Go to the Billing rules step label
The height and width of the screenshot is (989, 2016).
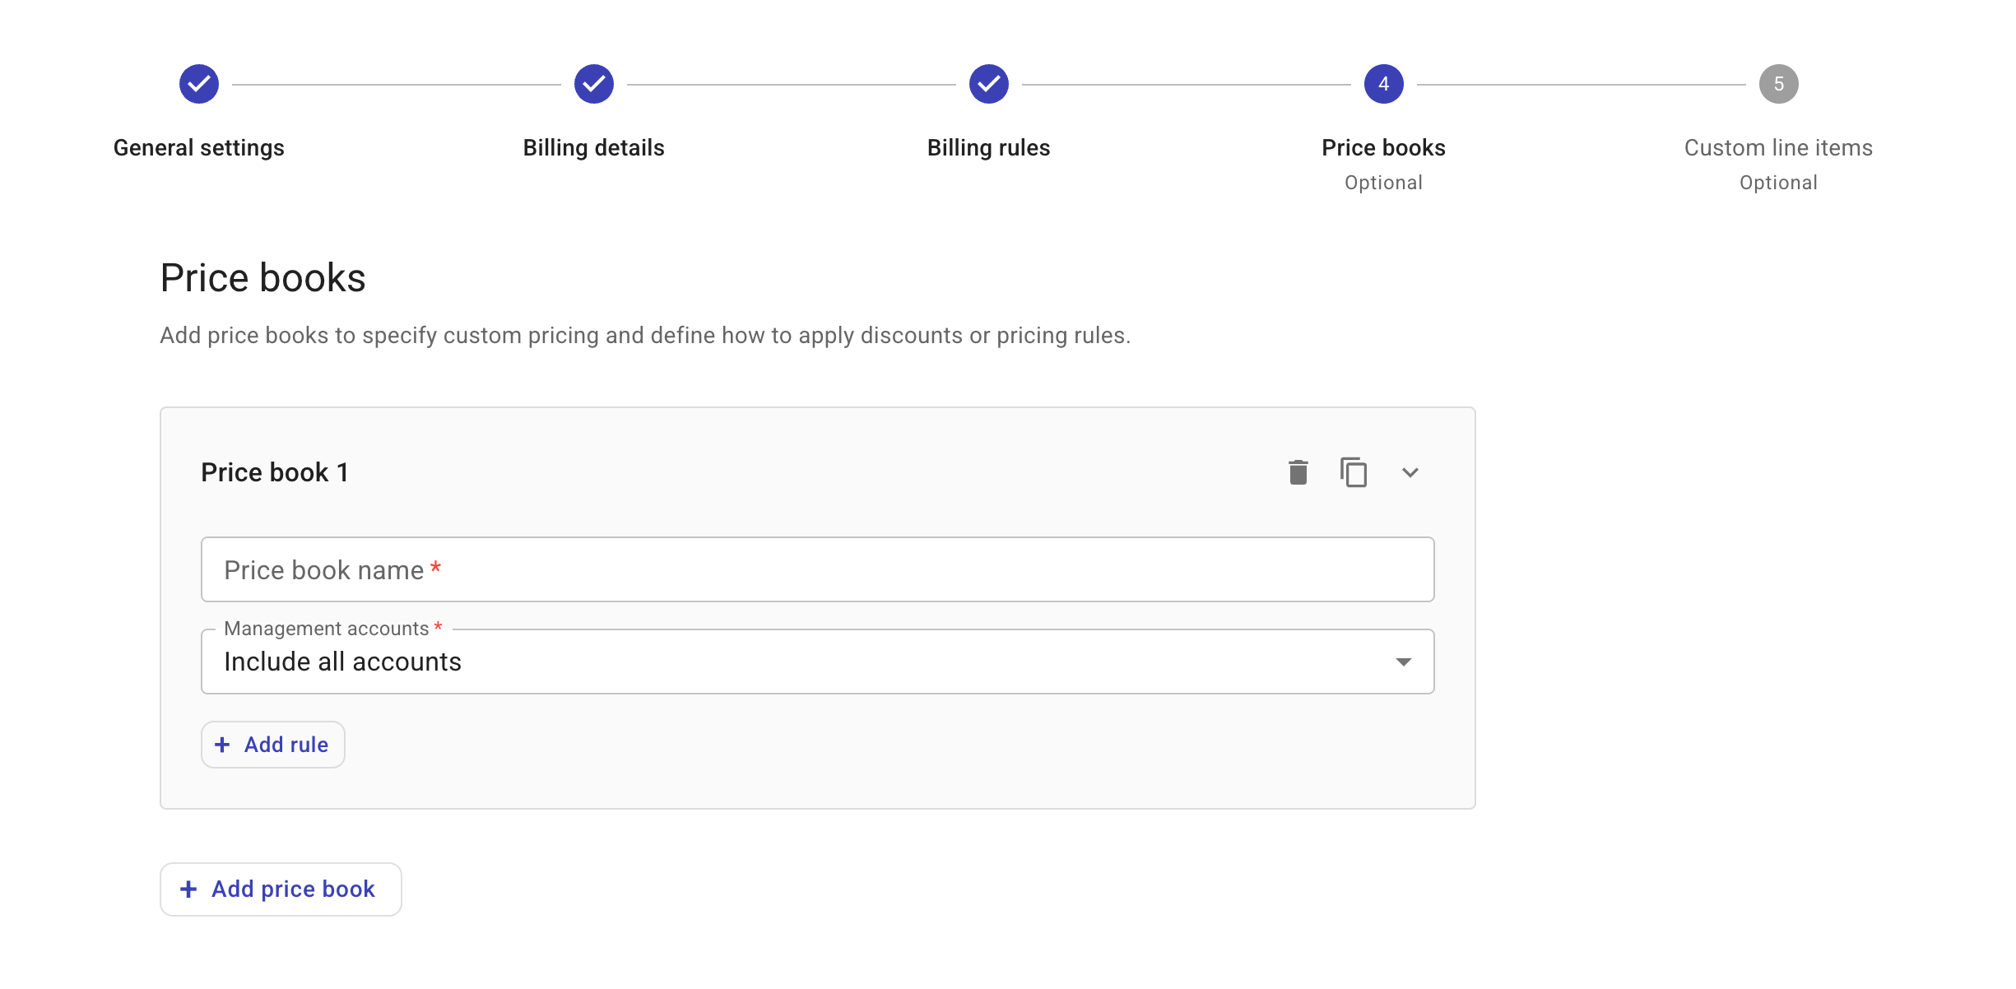pyautogui.click(x=988, y=148)
